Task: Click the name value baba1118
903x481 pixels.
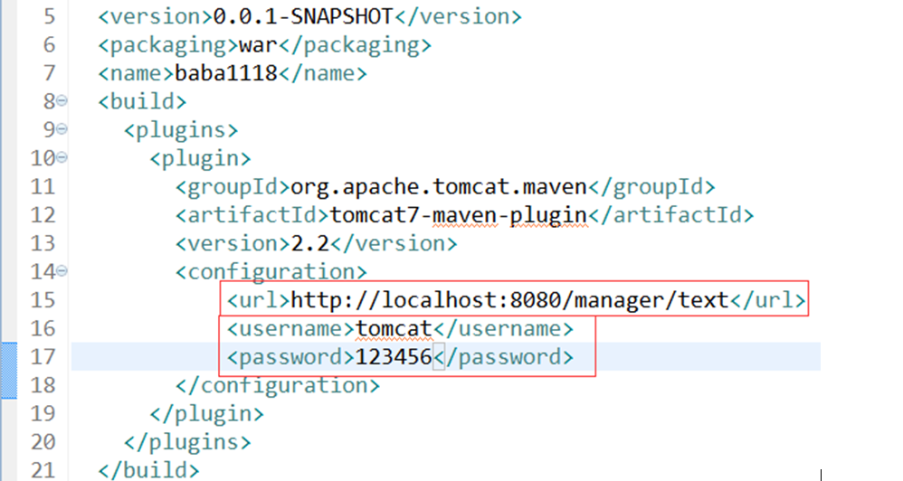Action: pyautogui.click(x=226, y=73)
